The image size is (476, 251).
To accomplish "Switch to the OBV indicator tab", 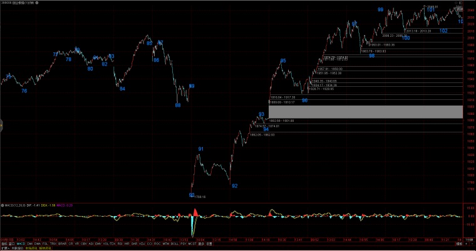I will 84,244.
